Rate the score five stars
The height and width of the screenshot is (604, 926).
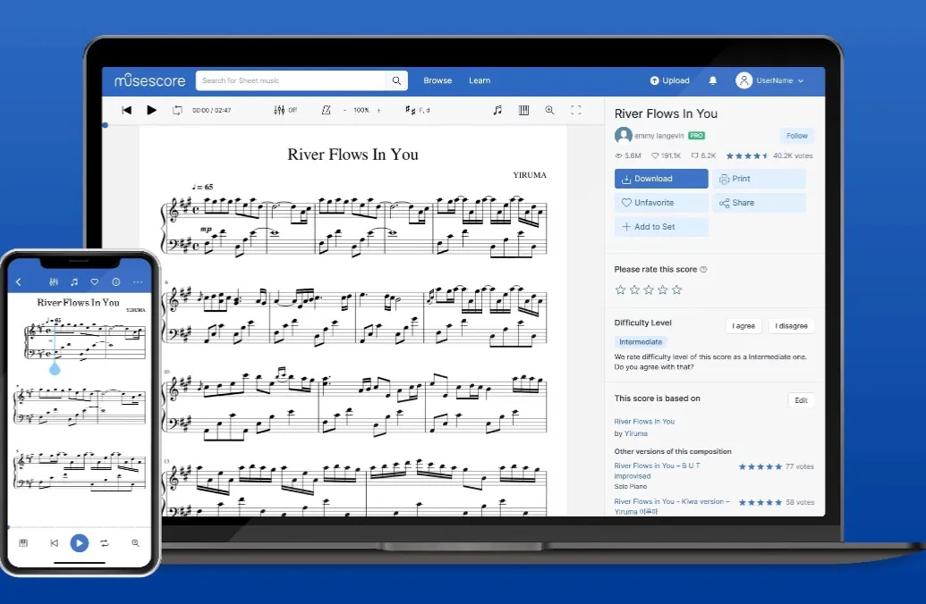click(676, 289)
